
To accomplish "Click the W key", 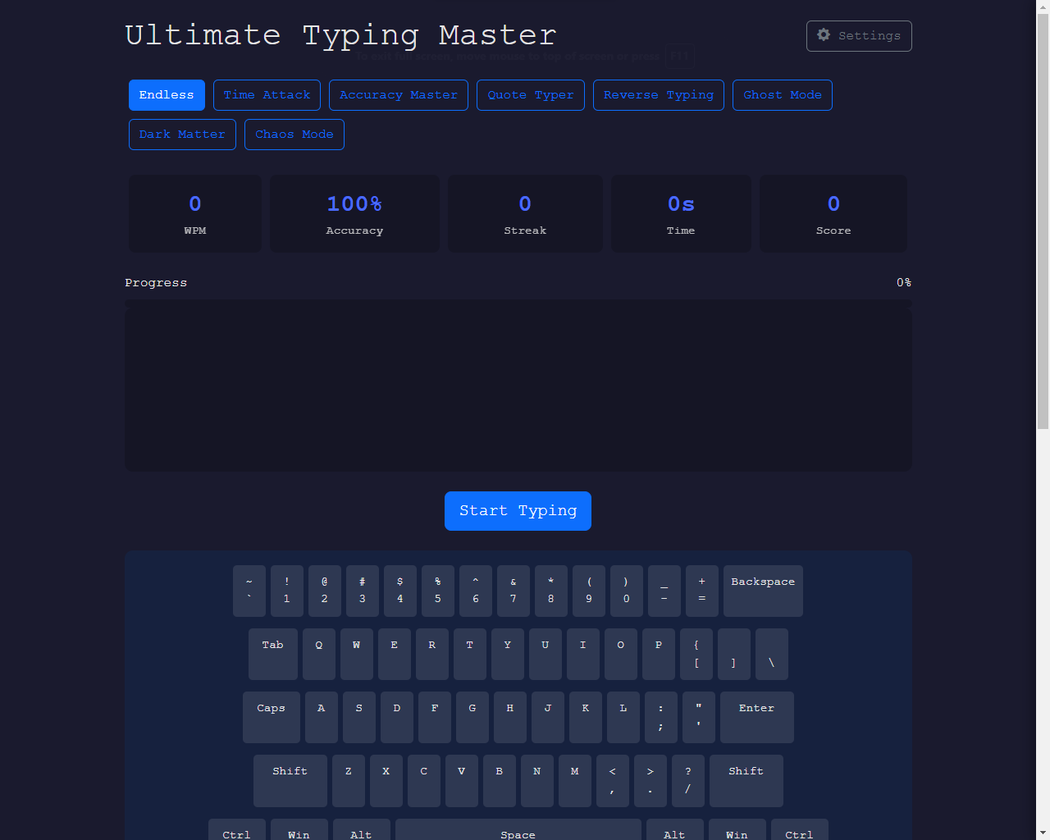I will pyautogui.click(x=357, y=654).
